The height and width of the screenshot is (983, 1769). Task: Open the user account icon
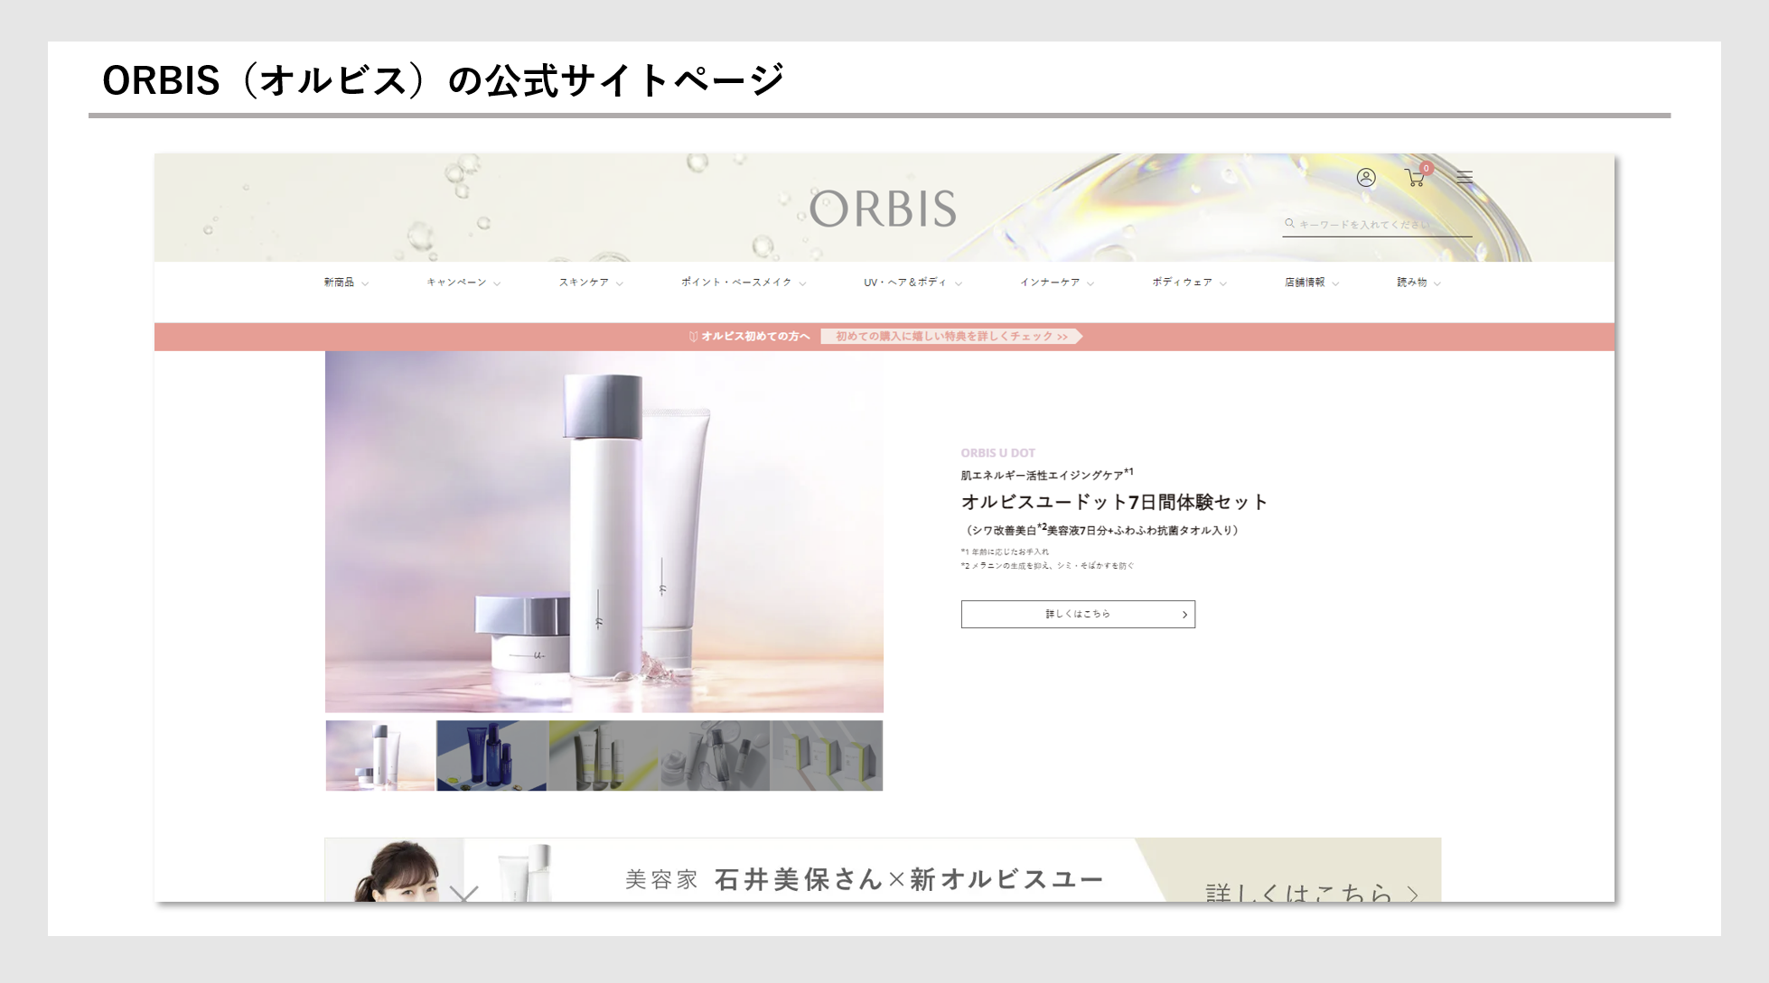(1366, 178)
